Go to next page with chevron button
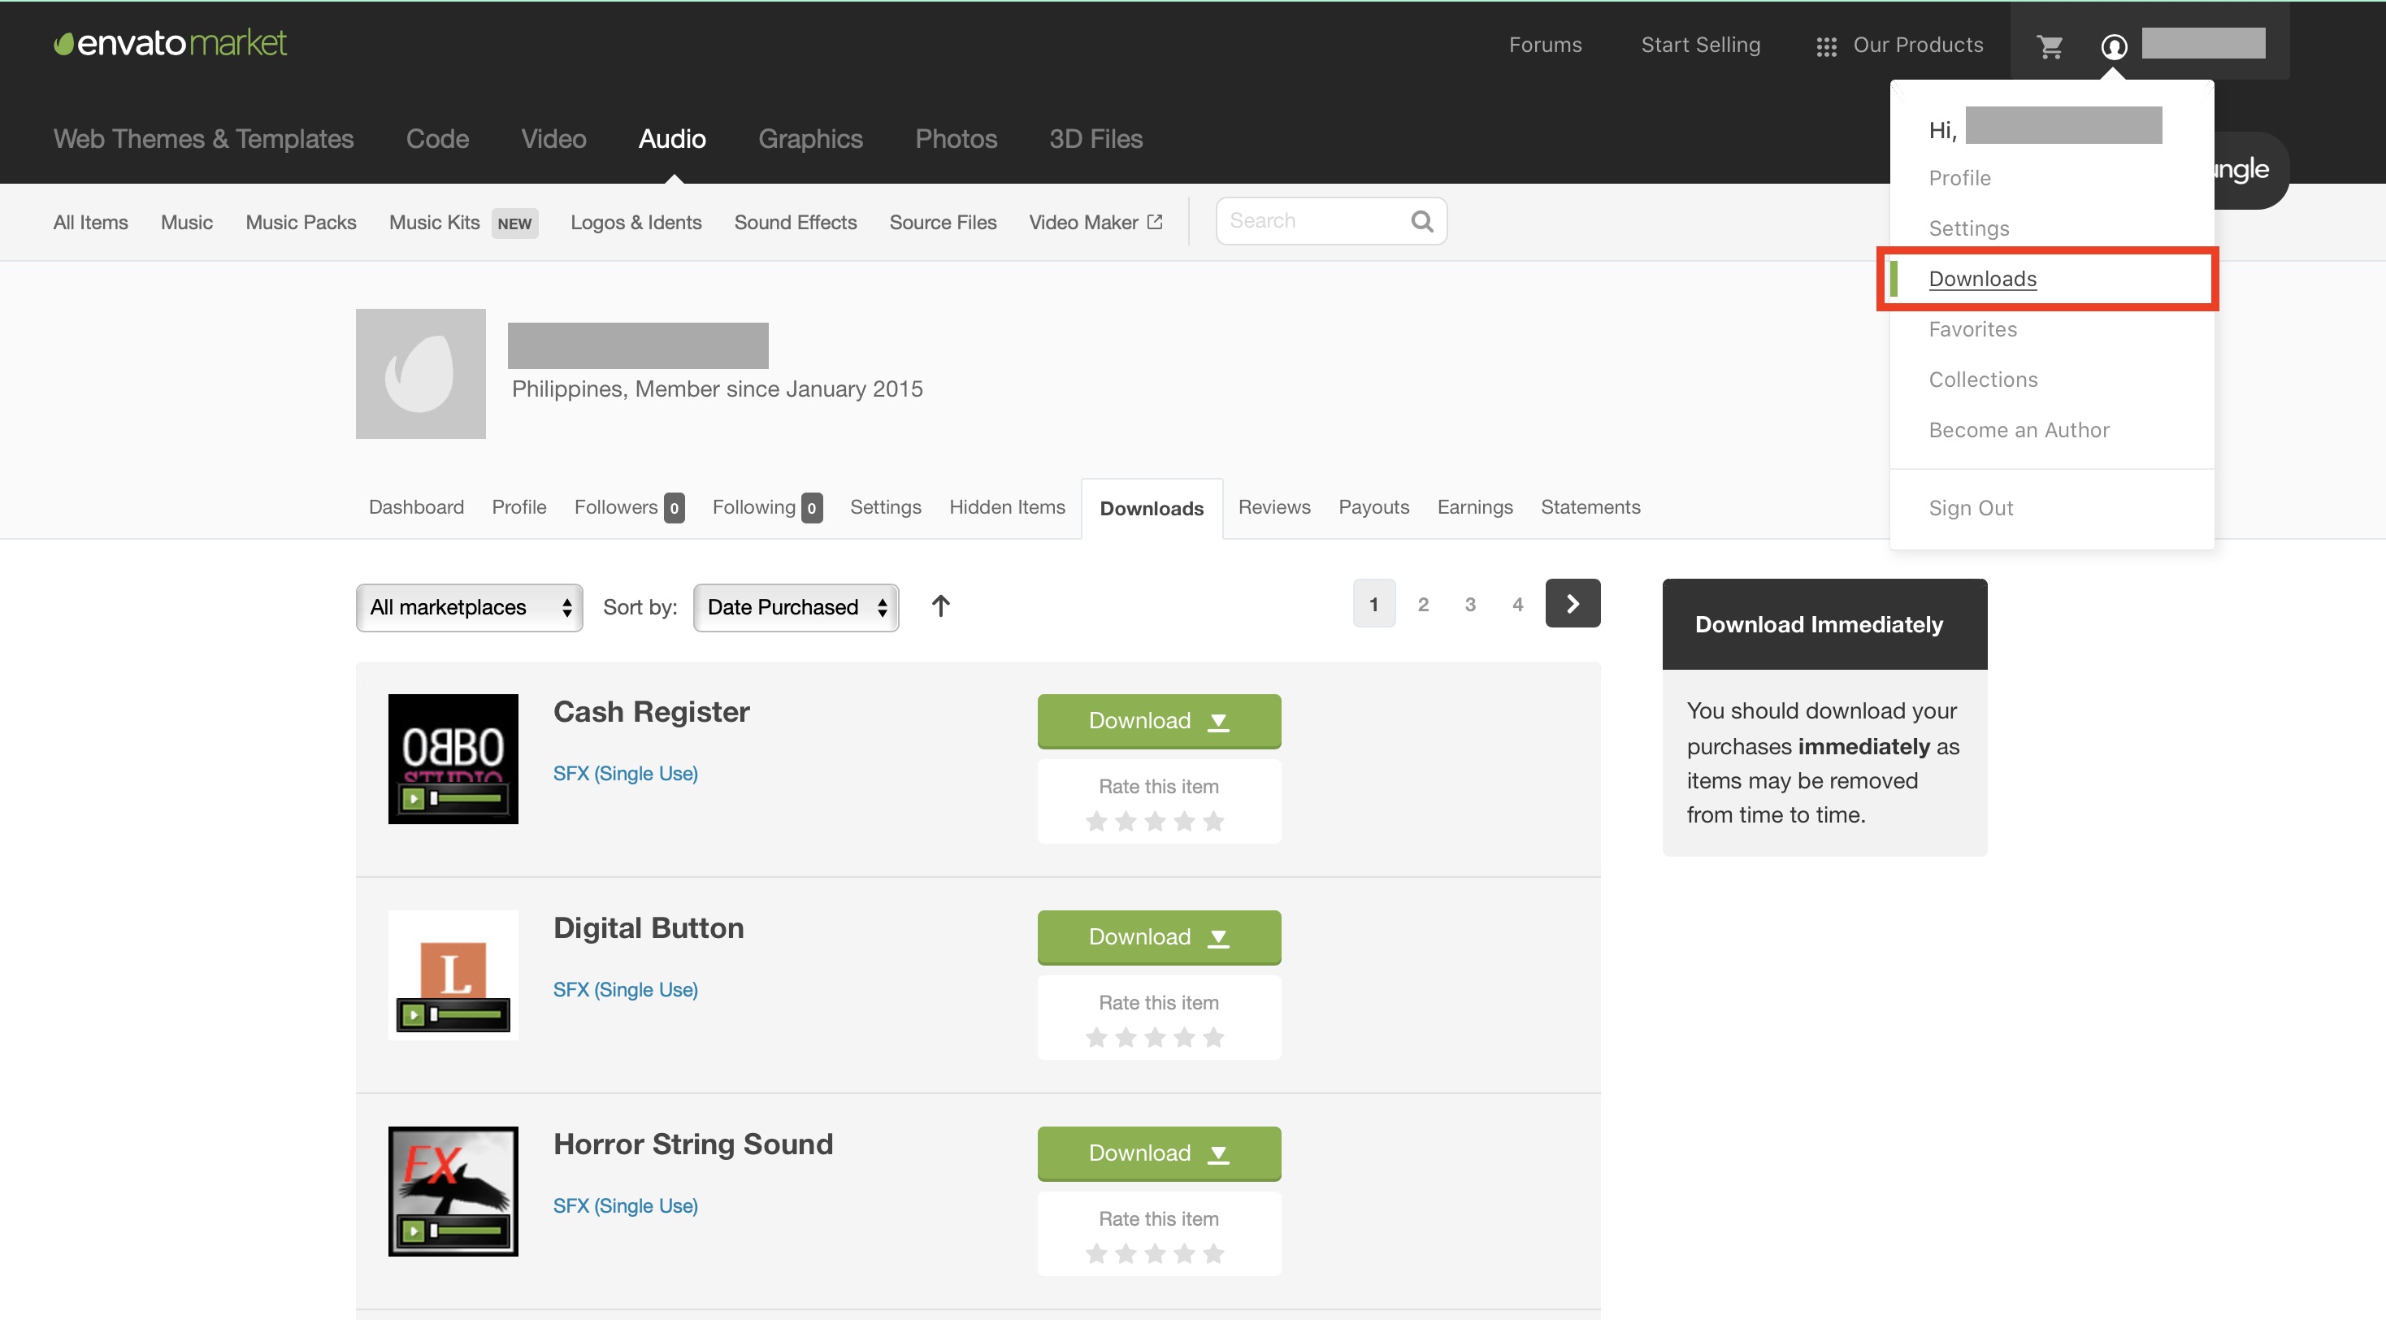This screenshot has height=1320, width=2386. pyautogui.click(x=1572, y=604)
